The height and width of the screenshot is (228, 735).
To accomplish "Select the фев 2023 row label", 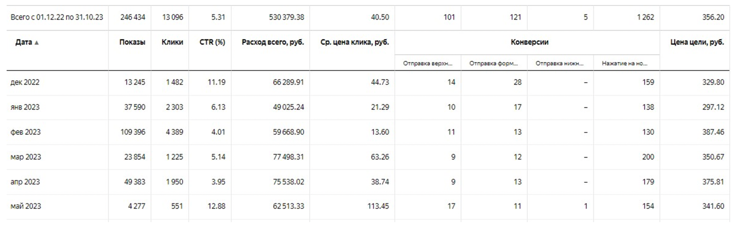I will tap(25, 132).
